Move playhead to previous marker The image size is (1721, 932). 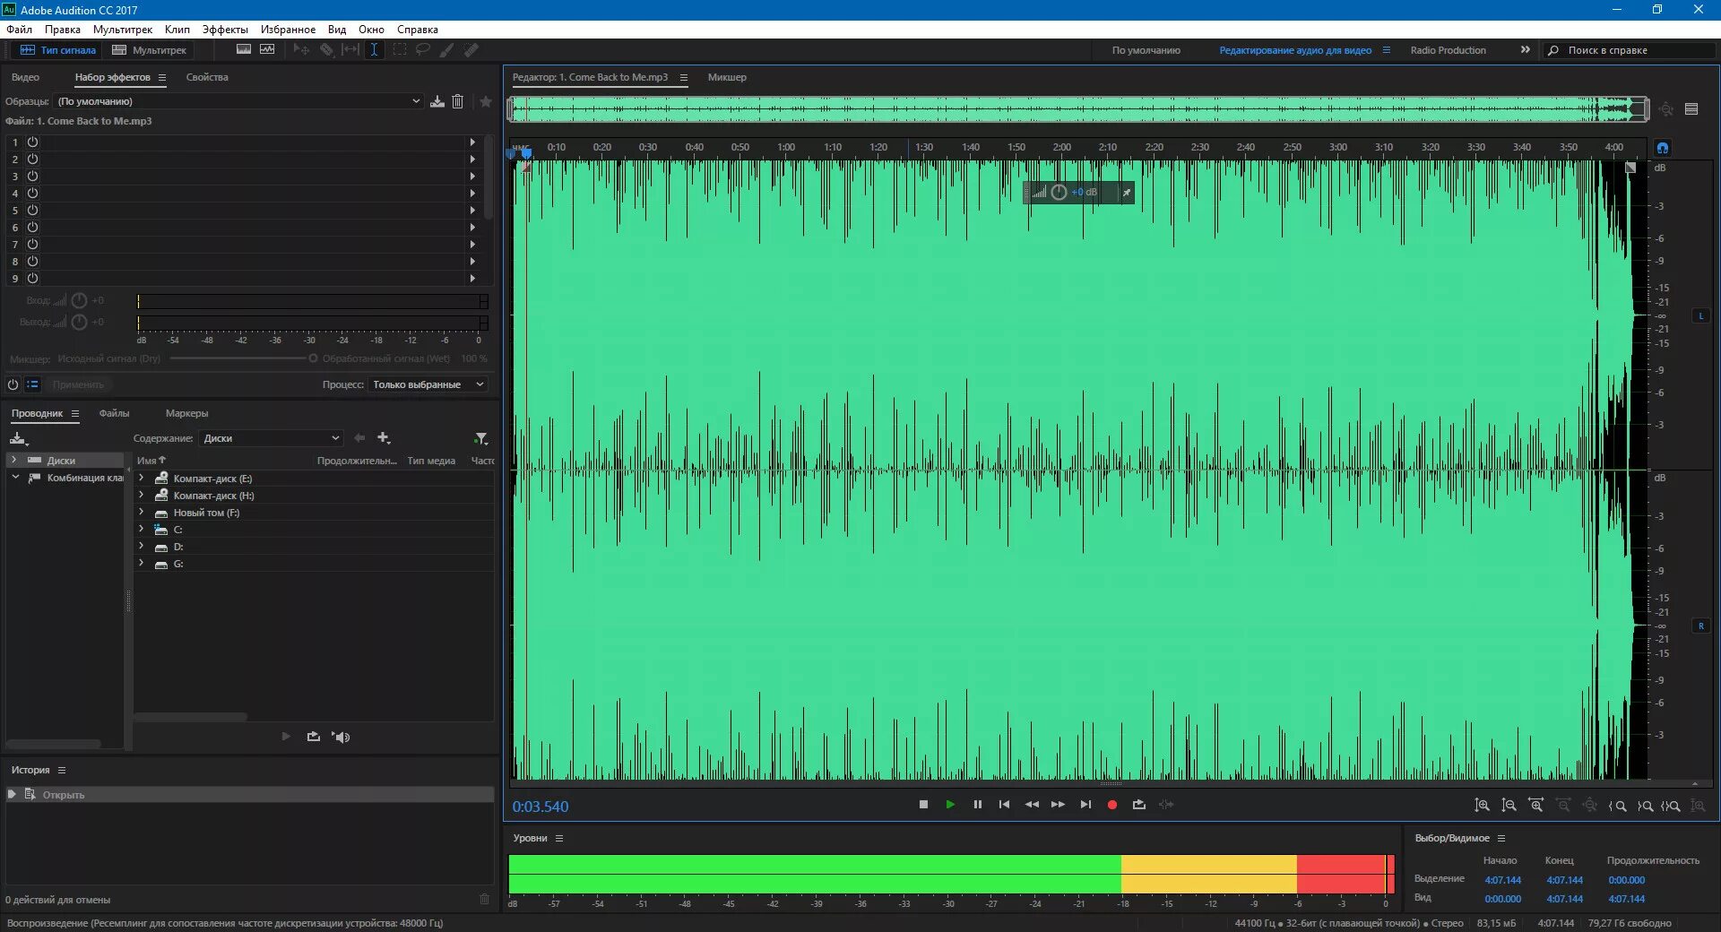[x=1004, y=805]
